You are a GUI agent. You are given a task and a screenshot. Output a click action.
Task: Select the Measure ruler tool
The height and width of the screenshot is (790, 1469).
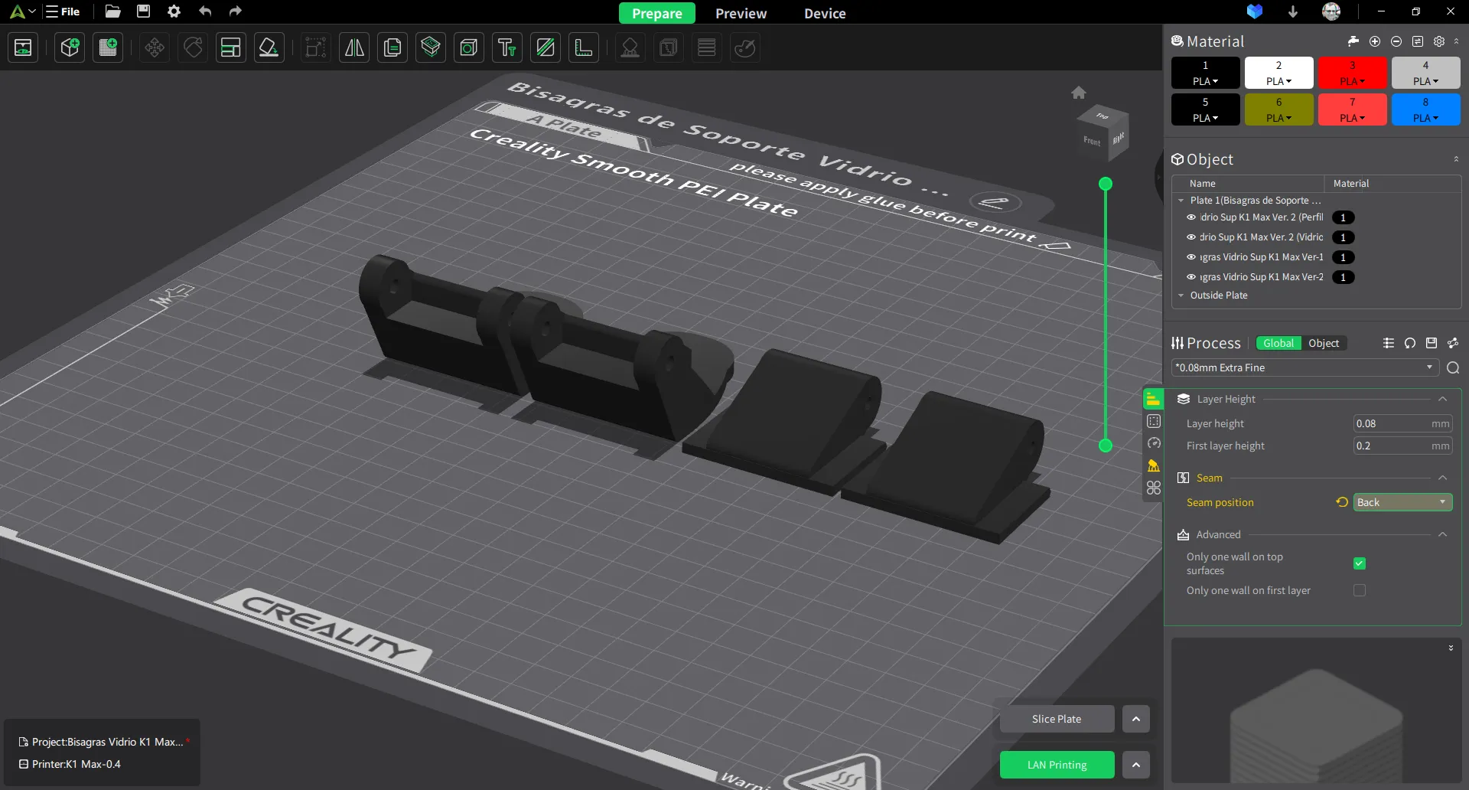click(584, 48)
